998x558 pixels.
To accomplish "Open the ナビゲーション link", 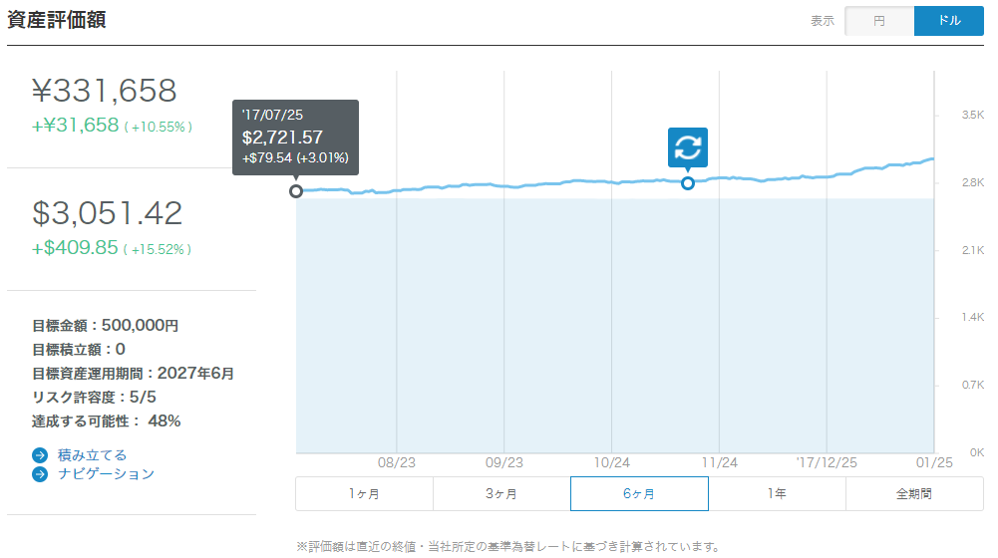I will pos(107,474).
